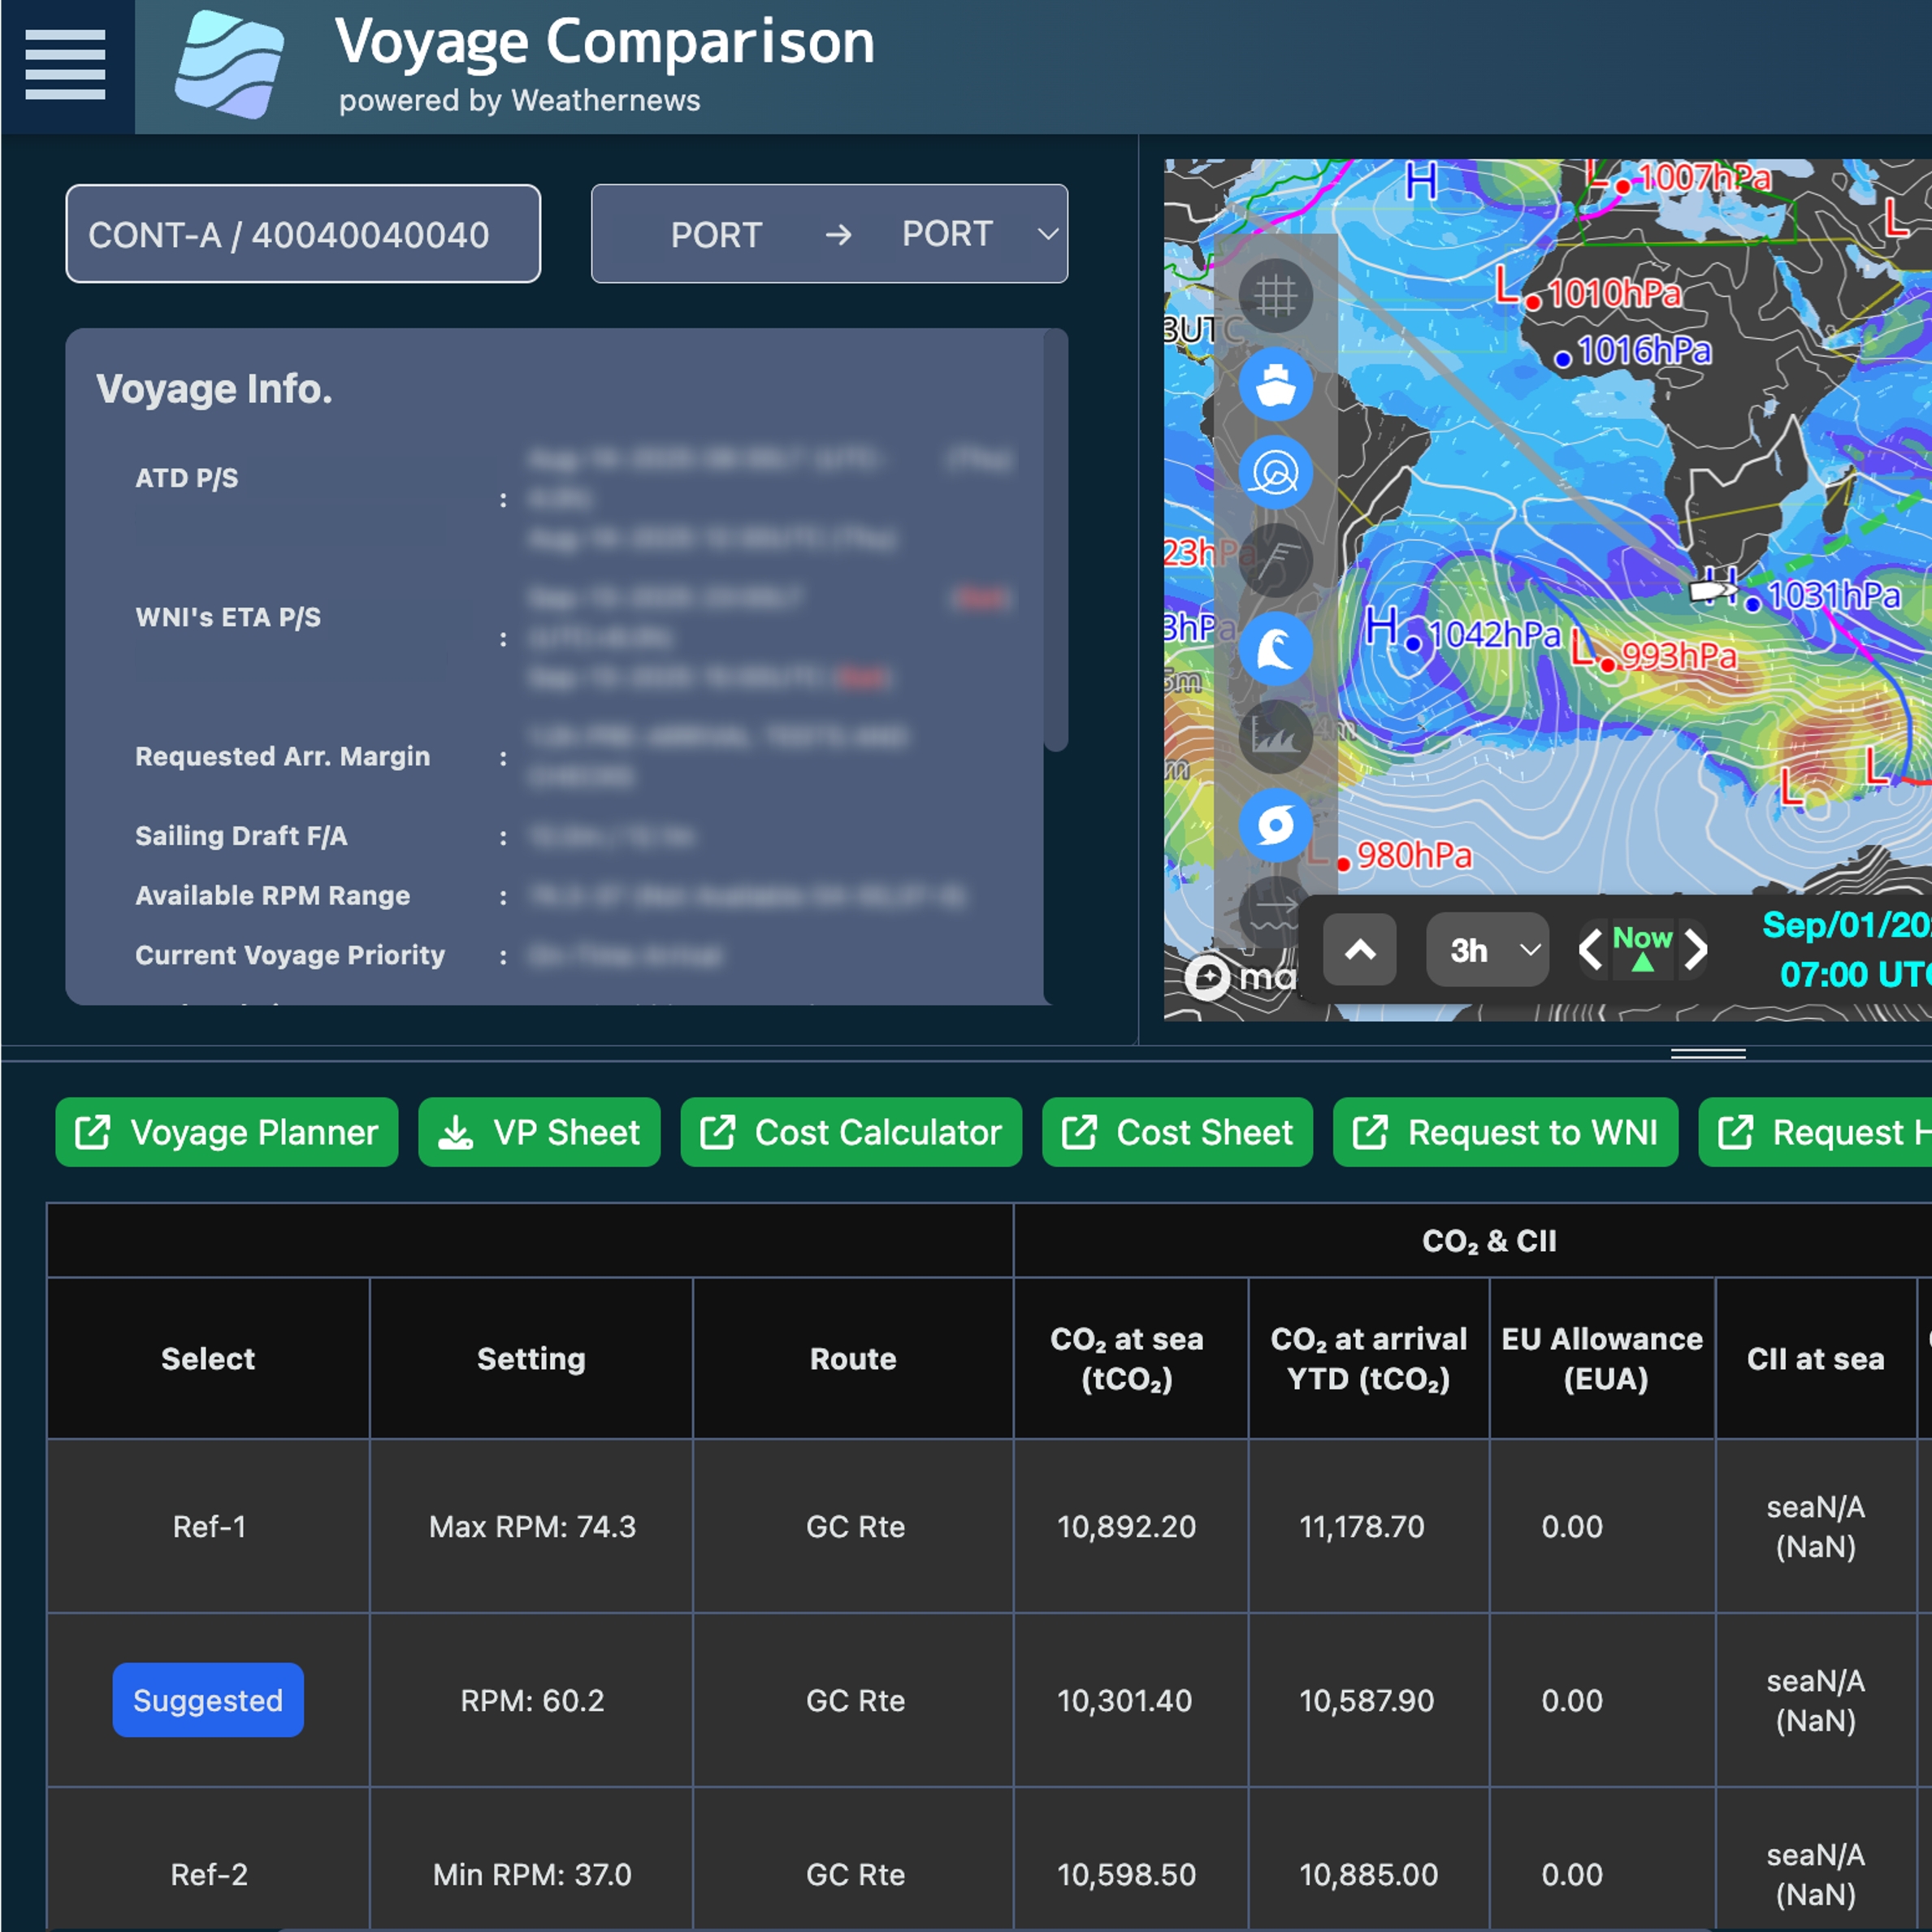The width and height of the screenshot is (1932, 1932).
Task: Open Voyage Planner
Action: pos(227,1132)
